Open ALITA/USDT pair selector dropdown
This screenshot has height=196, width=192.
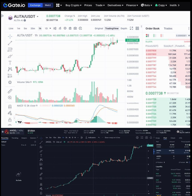tap(38, 17)
